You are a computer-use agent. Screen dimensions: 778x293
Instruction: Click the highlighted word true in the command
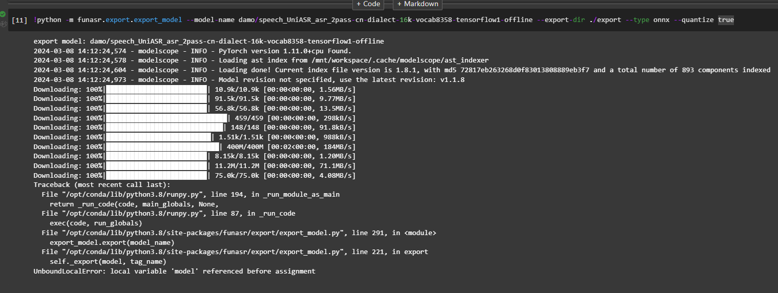[x=726, y=20]
